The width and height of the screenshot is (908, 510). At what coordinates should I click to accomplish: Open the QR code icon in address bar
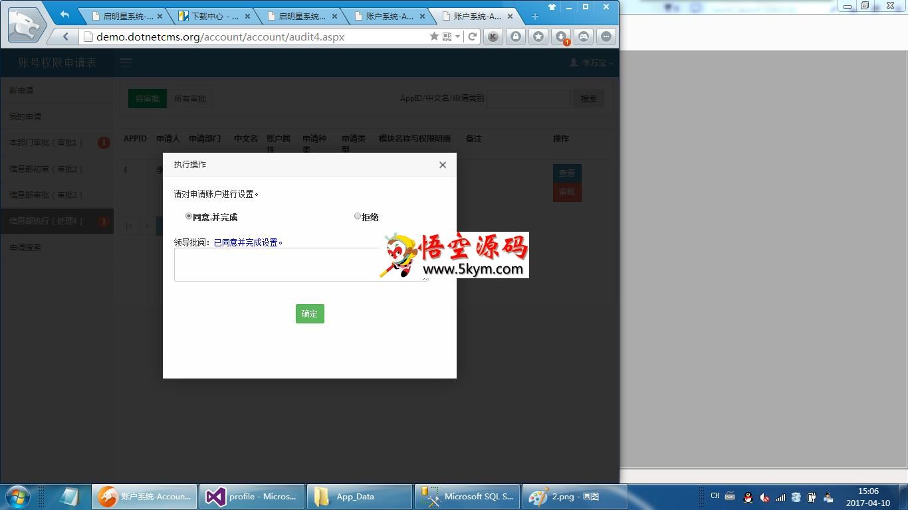(x=447, y=37)
